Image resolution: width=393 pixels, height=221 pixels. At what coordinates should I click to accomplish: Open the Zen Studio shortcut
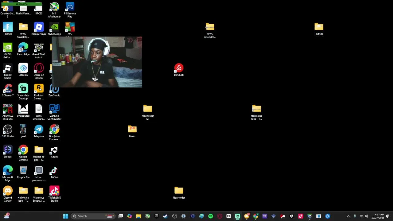pyautogui.click(x=54, y=91)
